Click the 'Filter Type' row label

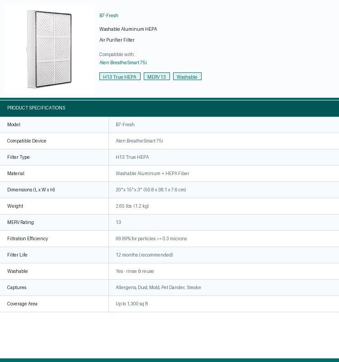19,157
